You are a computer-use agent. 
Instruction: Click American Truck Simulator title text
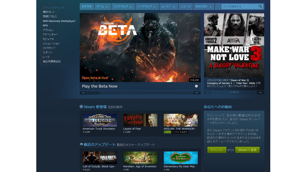pos(99,129)
